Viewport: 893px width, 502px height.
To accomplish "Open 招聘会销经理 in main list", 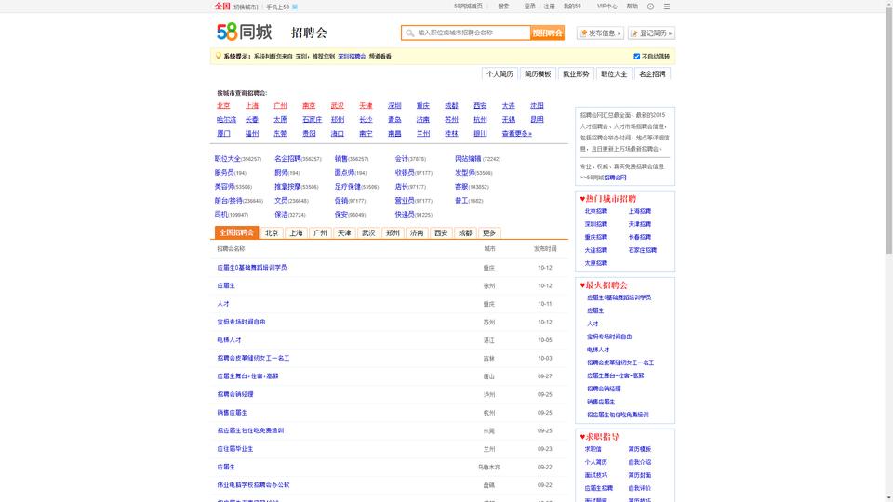I will [234, 394].
